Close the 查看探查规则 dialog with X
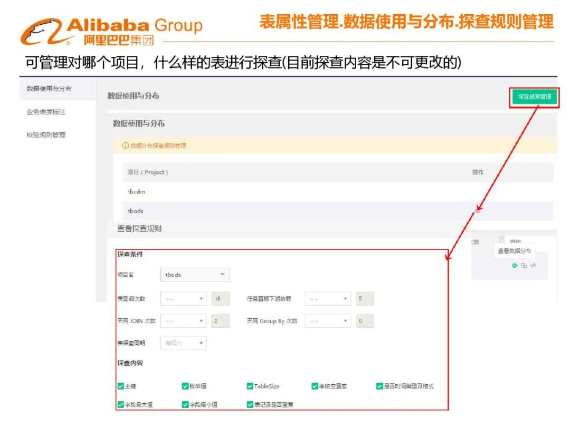The image size is (570, 427). tap(464, 228)
